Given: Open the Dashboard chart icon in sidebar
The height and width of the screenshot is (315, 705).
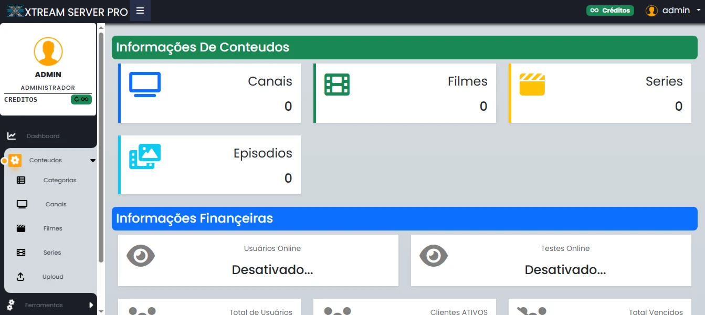Looking at the screenshot, I should pyautogui.click(x=12, y=136).
